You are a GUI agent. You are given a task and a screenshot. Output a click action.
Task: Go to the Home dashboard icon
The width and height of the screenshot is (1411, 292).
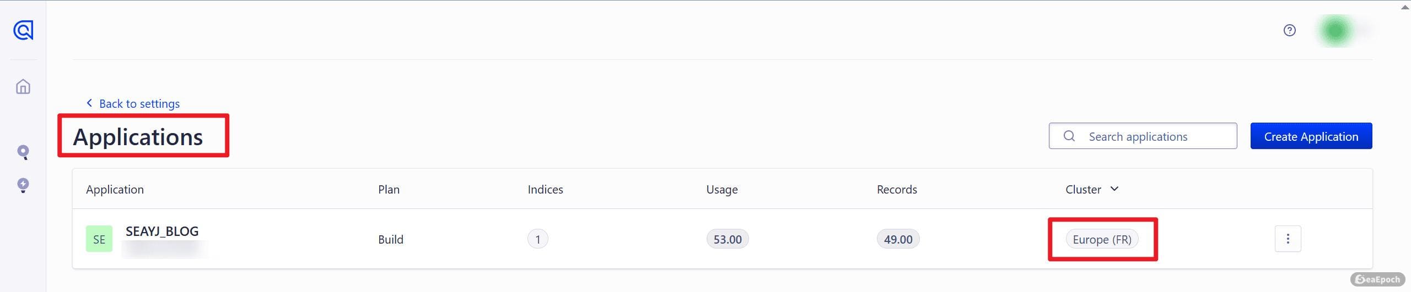coord(23,87)
